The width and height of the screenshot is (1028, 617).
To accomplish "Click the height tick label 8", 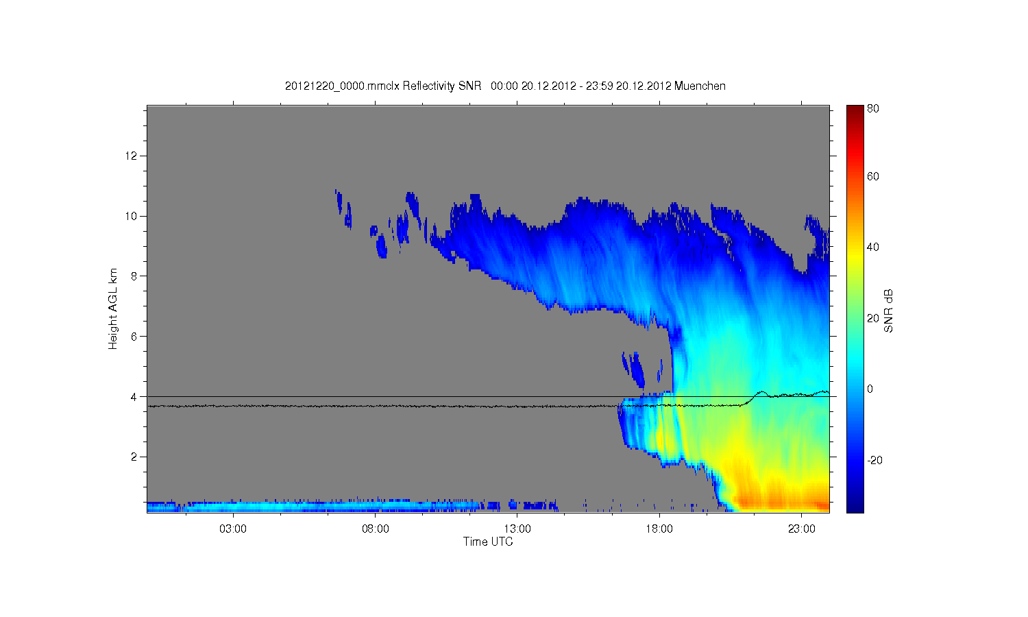I will pos(134,276).
